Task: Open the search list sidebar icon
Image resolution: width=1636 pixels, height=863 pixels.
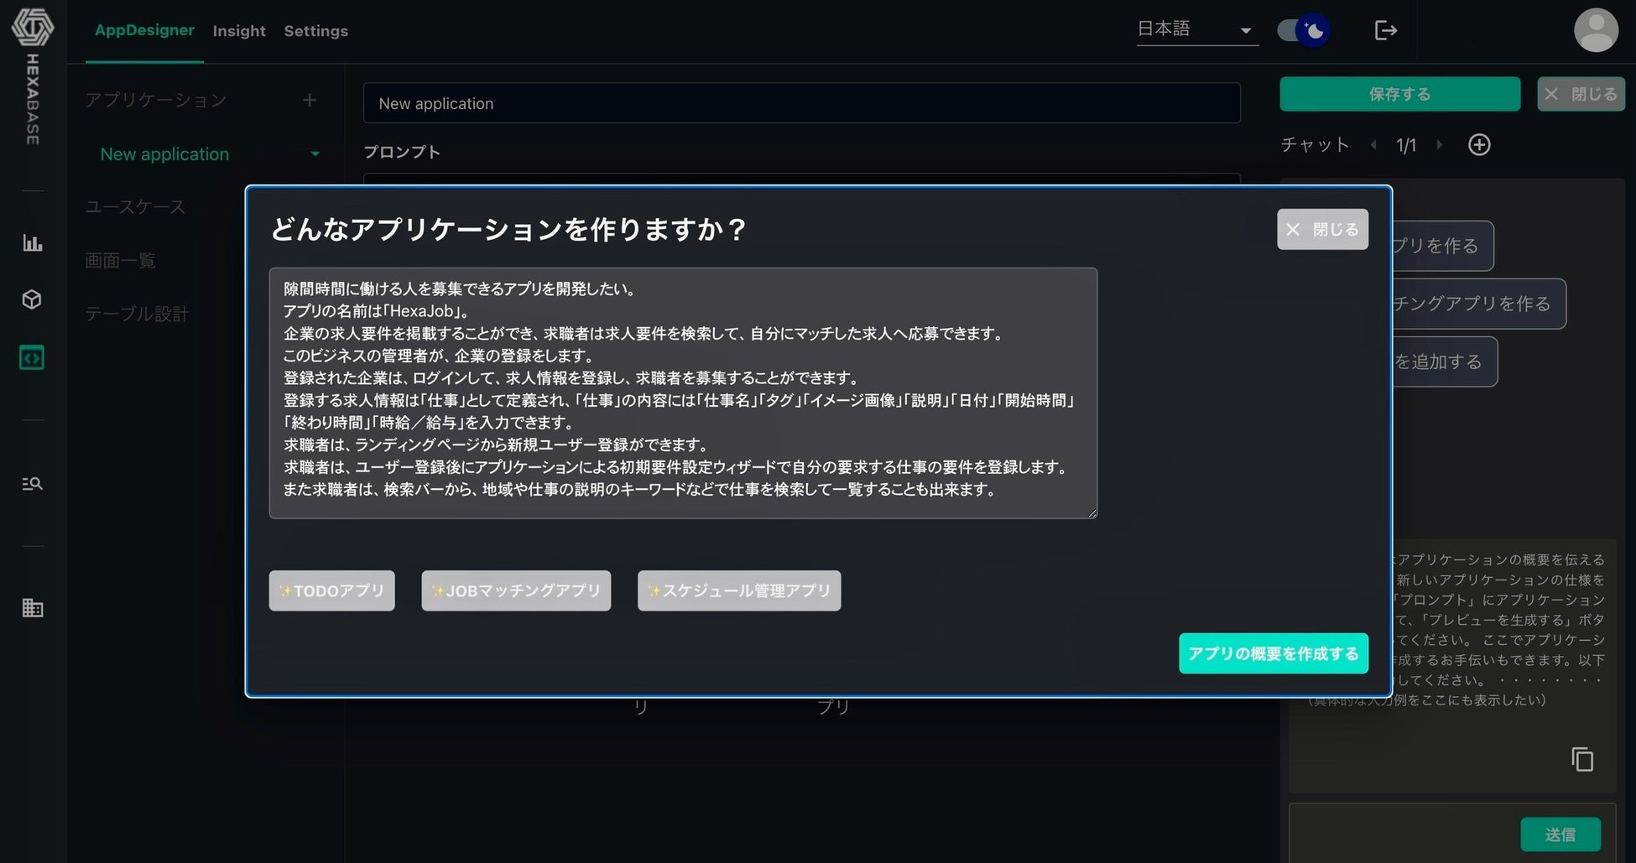Action: click(x=32, y=484)
